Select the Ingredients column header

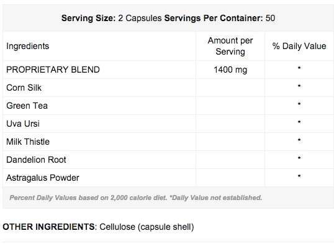pyautogui.click(x=28, y=46)
